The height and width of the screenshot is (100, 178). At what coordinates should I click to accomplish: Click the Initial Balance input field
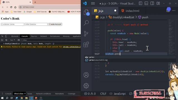point(36,24)
